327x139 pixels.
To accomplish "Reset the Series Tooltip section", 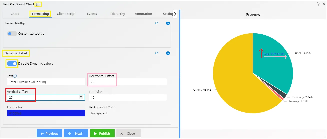I will [x=157, y=23].
